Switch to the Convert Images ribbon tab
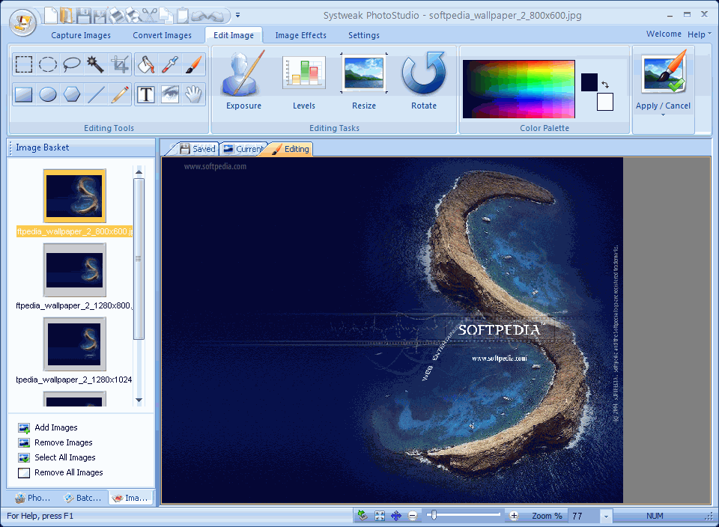Viewport: 719px width, 527px height. 163,35
